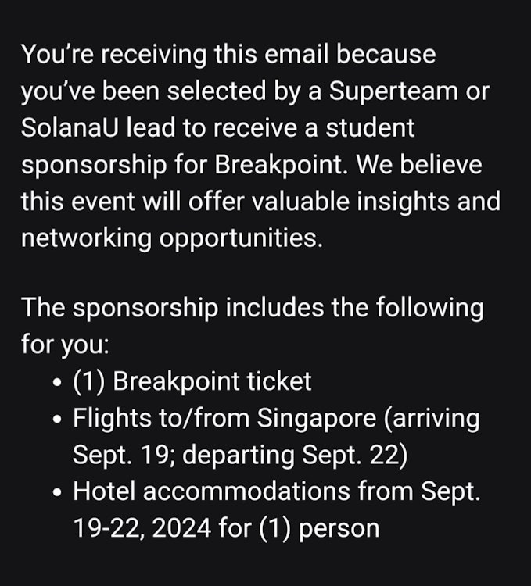The image size is (531, 586).
Task: Click the bullet before "Hotel accommodations"
Action: (57, 492)
